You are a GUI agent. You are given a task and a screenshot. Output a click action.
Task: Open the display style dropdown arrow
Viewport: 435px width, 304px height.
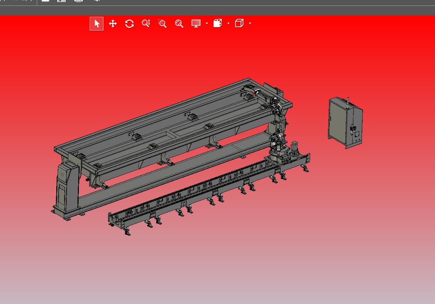[207, 23]
